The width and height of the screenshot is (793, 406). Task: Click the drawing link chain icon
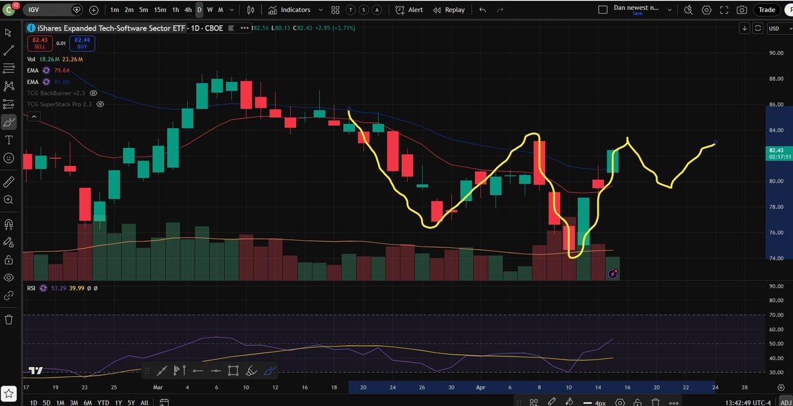click(x=9, y=296)
